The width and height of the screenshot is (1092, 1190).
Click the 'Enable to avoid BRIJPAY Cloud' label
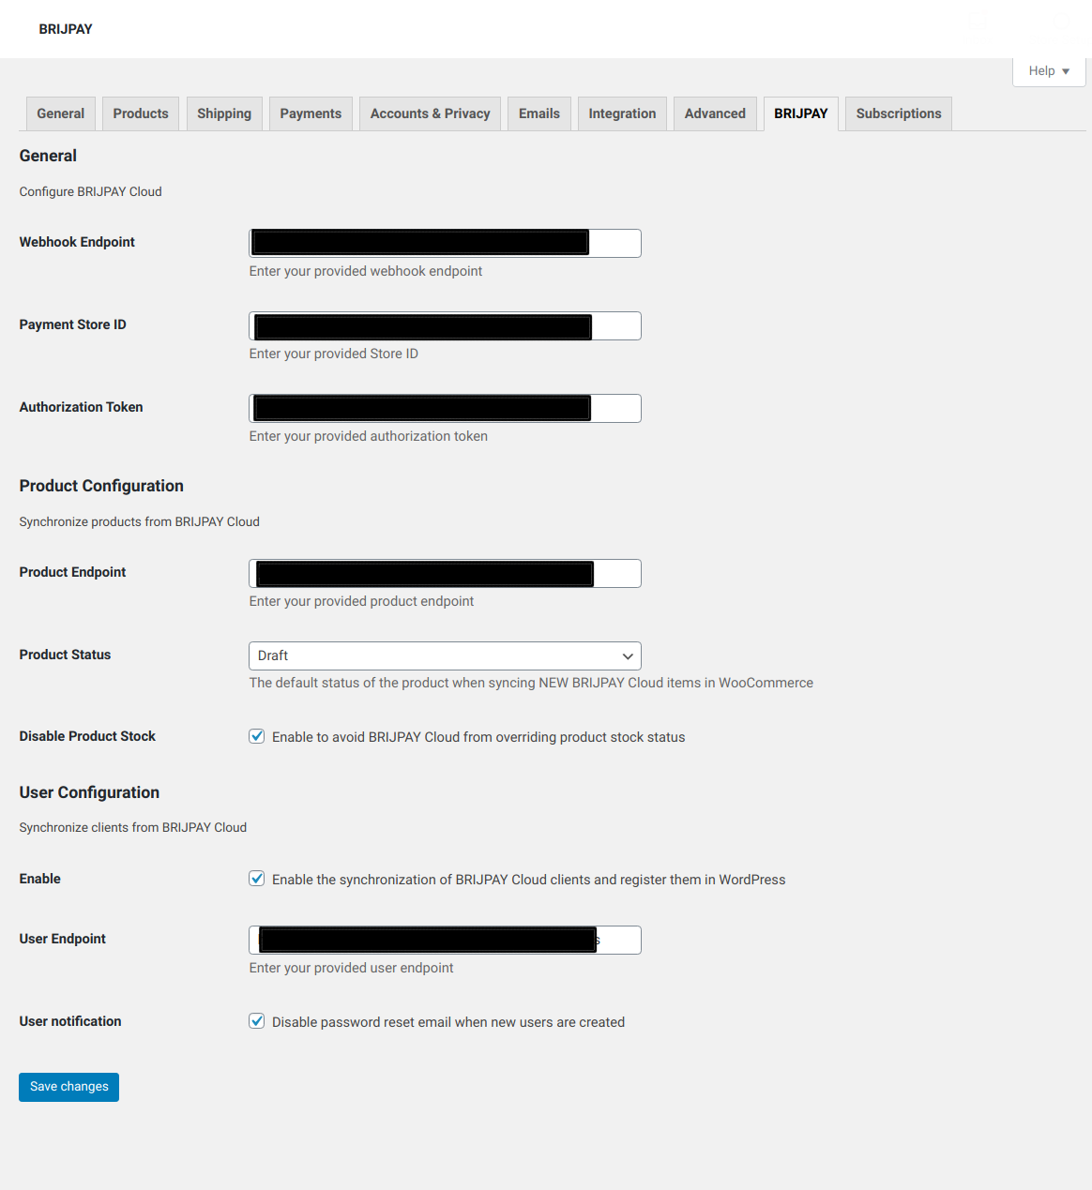pyautogui.click(x=478, y=737)
